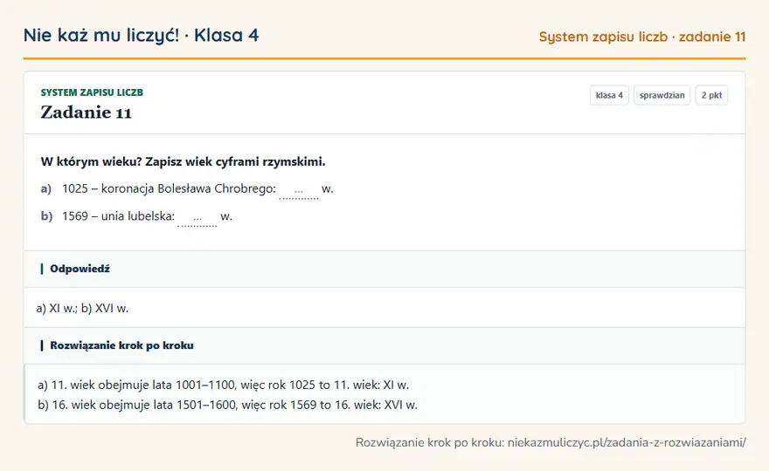
Task: Click the 'Zadanie 11' title
Action: pos(86,113)
